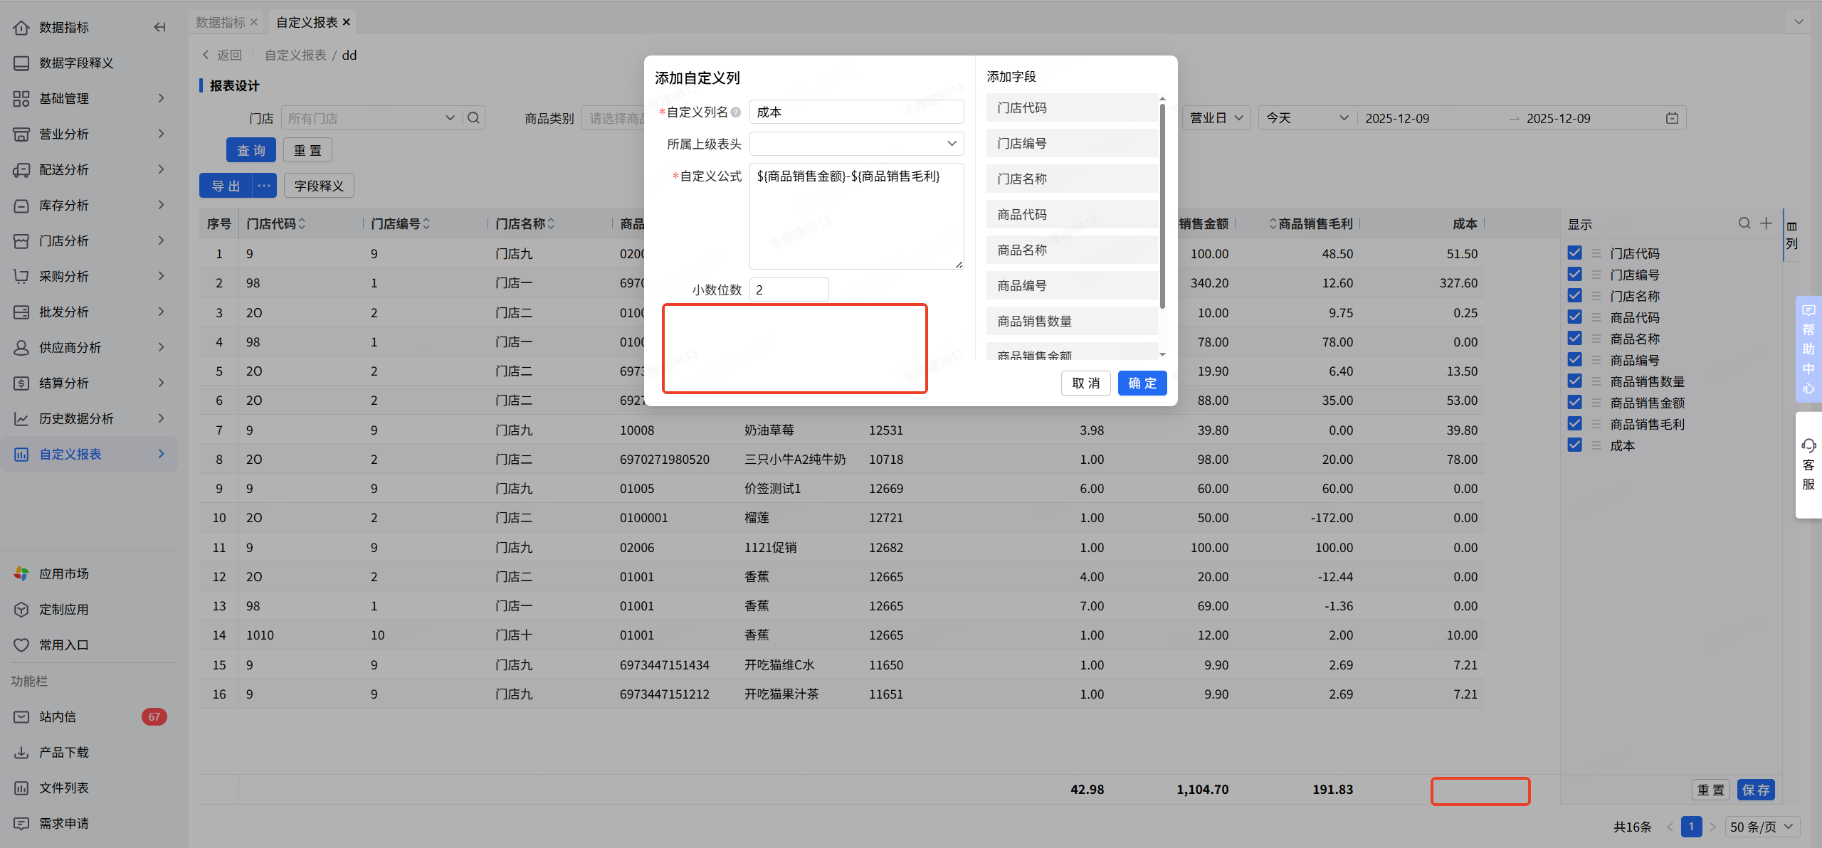Image resolution: width=1822 pixels, height=848 pixels.
Task: Switch to the 数据指标 tab
Action: (x=221, y=22)
